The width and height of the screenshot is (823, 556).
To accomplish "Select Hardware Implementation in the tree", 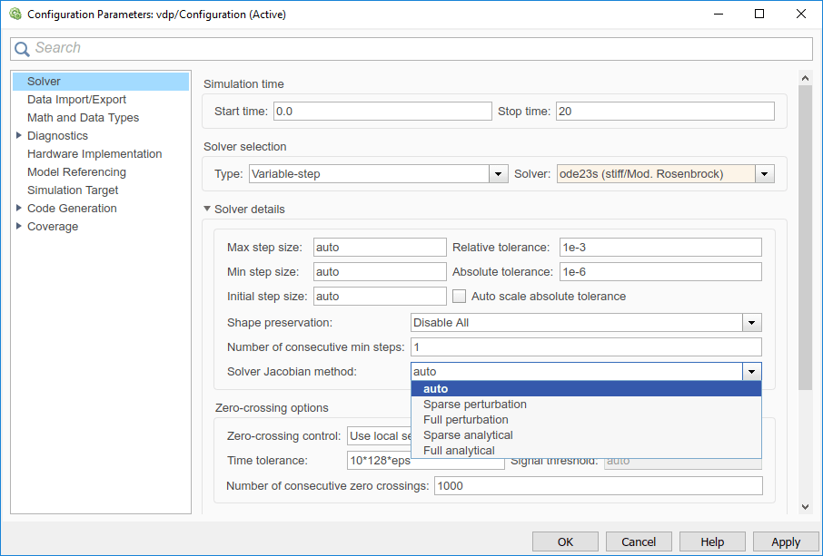I will point(94,154).
